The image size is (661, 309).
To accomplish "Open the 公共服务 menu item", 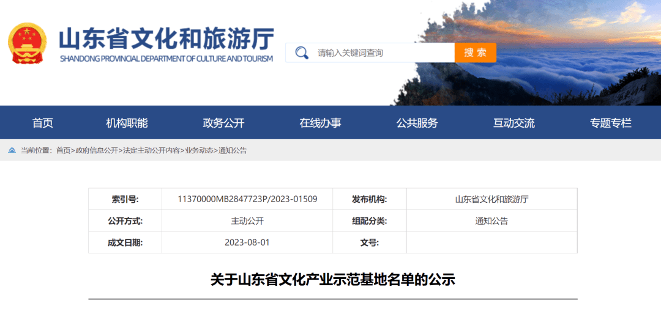I will [417, 123].
